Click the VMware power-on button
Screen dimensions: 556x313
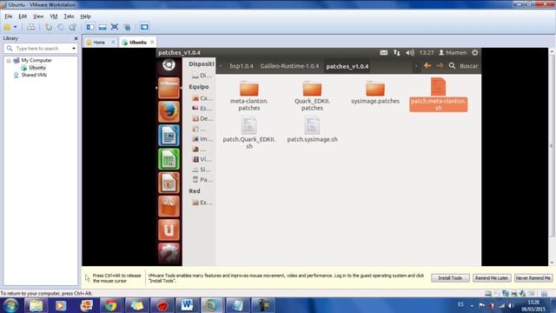point(7,27)
